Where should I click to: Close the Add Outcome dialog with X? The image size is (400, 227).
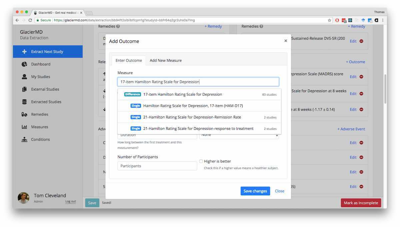[x=286, y=41]
